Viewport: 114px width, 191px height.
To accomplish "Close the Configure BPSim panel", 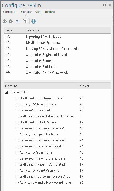I will (110, 5).
